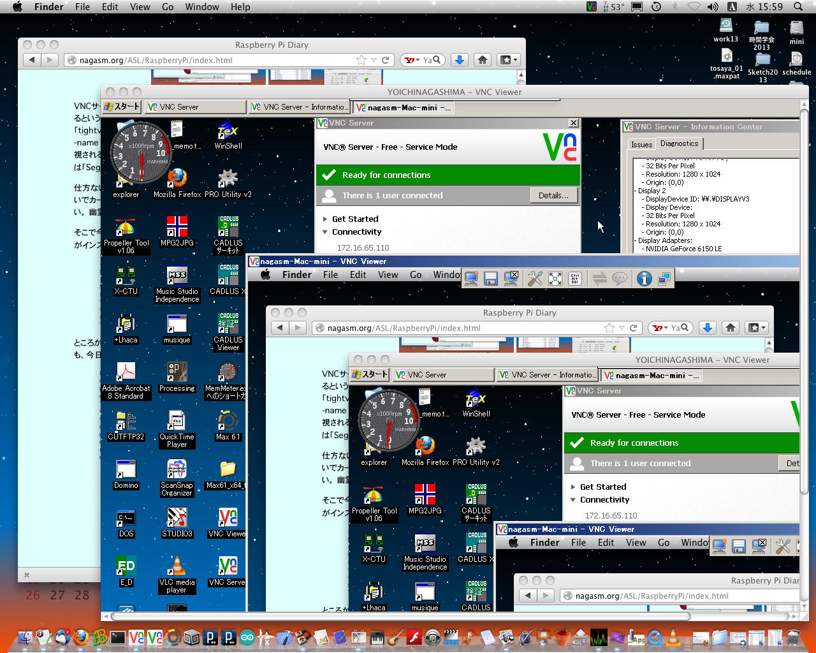Open the bookmarks menu button in the outermost Firefox window

508,60
